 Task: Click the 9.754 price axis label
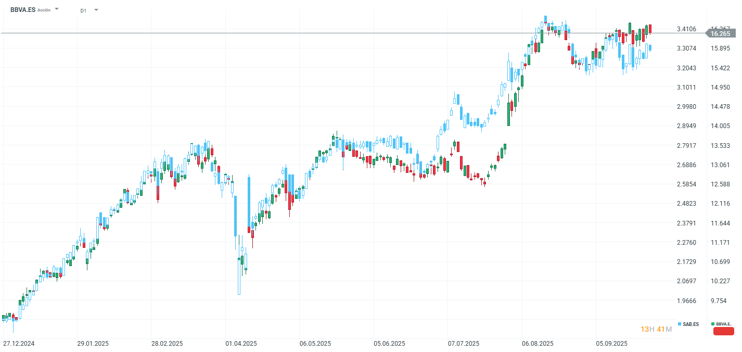[x=719, y=301]
